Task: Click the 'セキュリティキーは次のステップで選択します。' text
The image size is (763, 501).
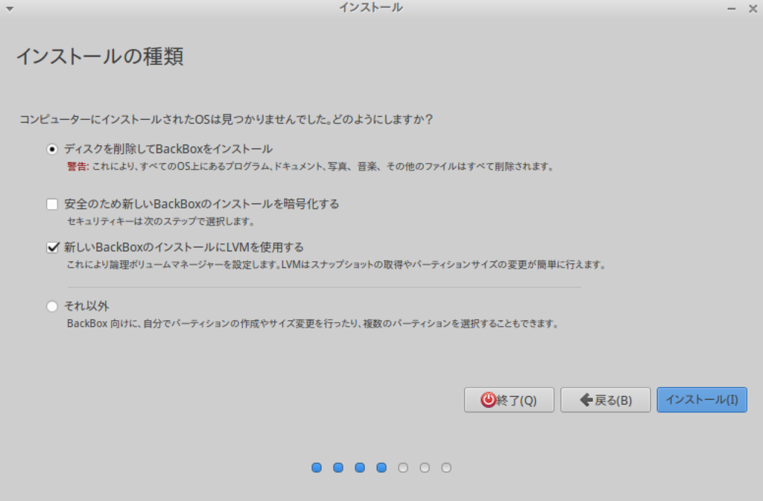Action: tap(161, 222)
